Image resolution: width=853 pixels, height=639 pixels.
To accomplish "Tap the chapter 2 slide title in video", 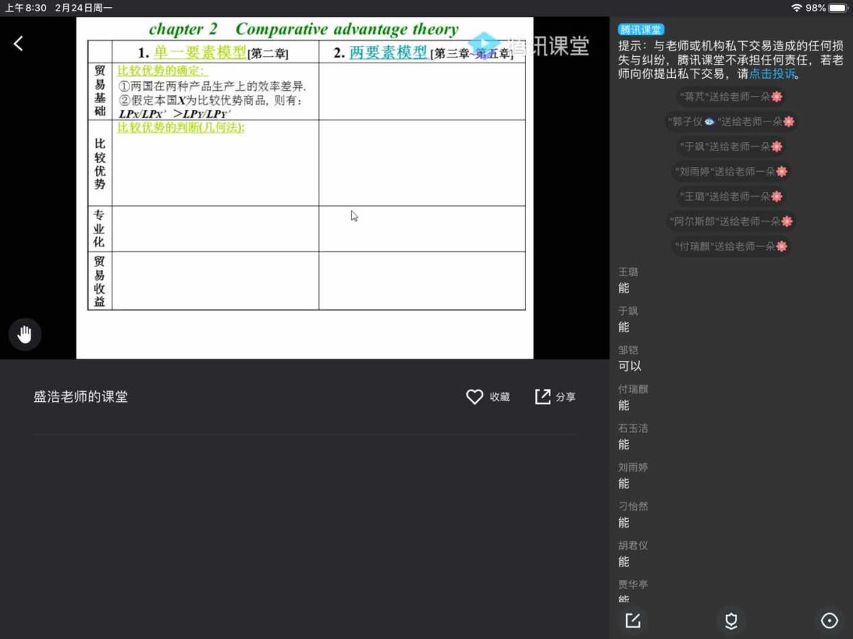I will click(304, 29).
